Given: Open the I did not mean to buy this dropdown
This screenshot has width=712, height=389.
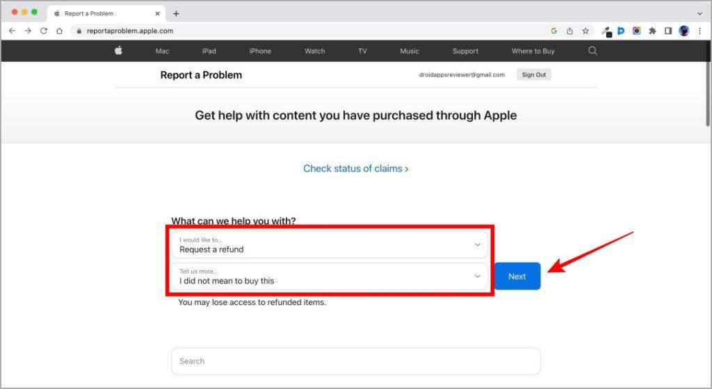Looking at the screenshot, I should [x=330, y=276].
